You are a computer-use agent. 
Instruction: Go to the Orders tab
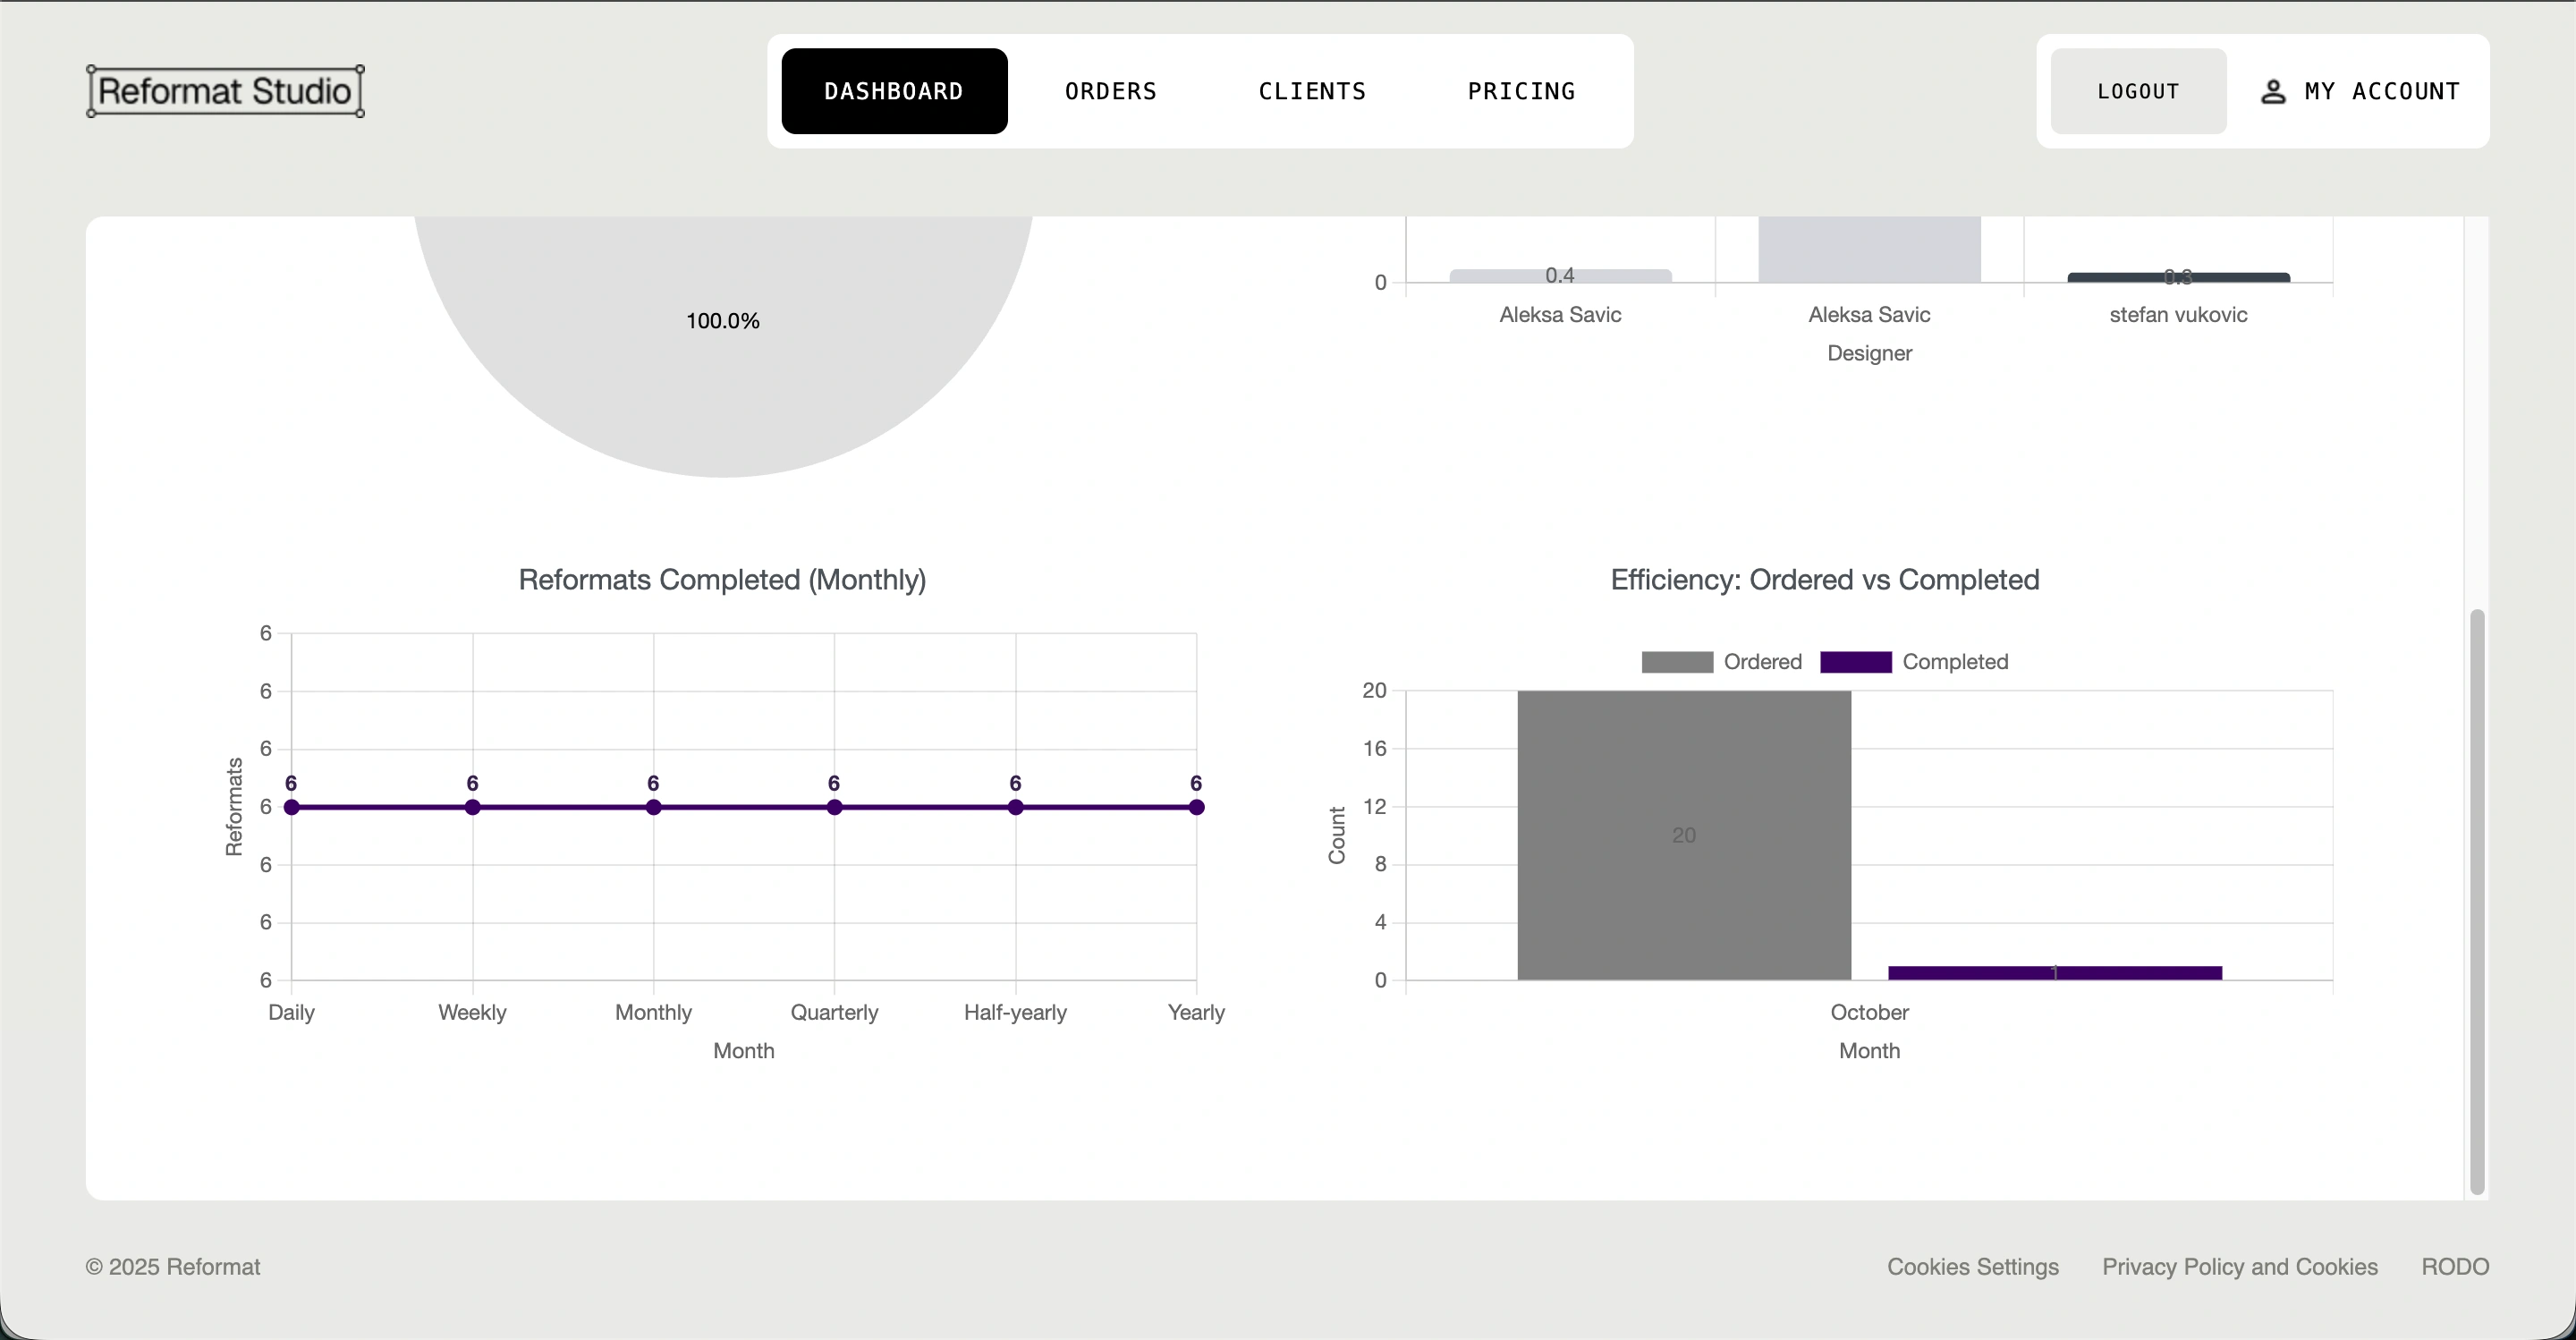pos(1110,91)
